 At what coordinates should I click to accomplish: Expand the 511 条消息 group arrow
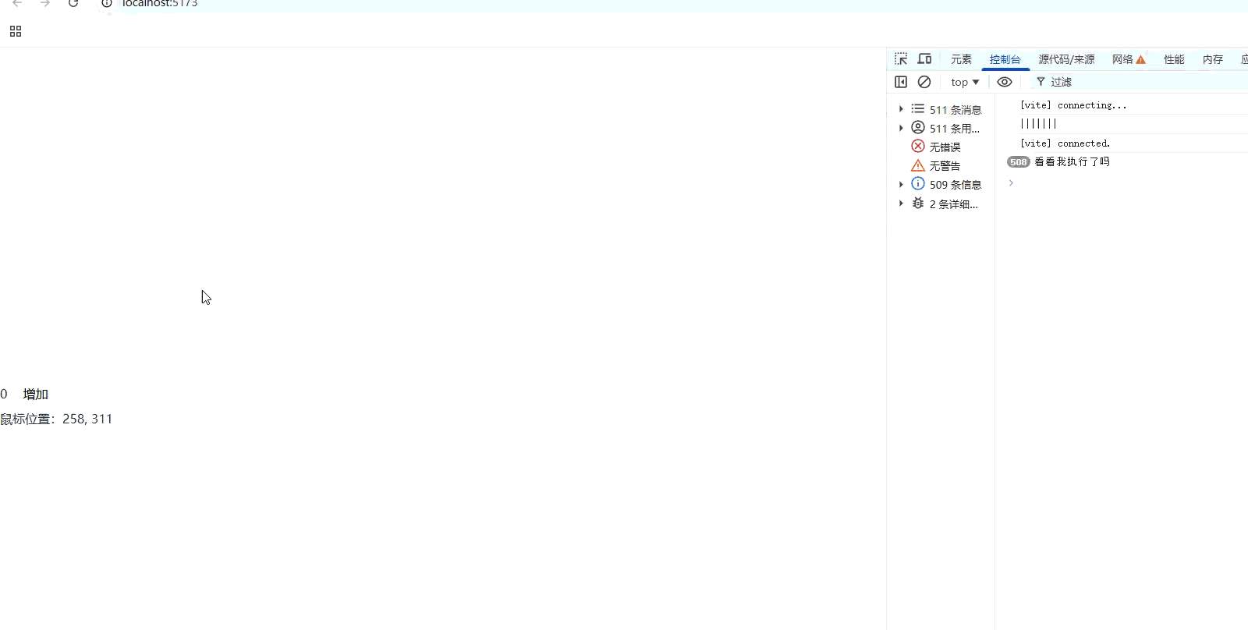(901, 109)
